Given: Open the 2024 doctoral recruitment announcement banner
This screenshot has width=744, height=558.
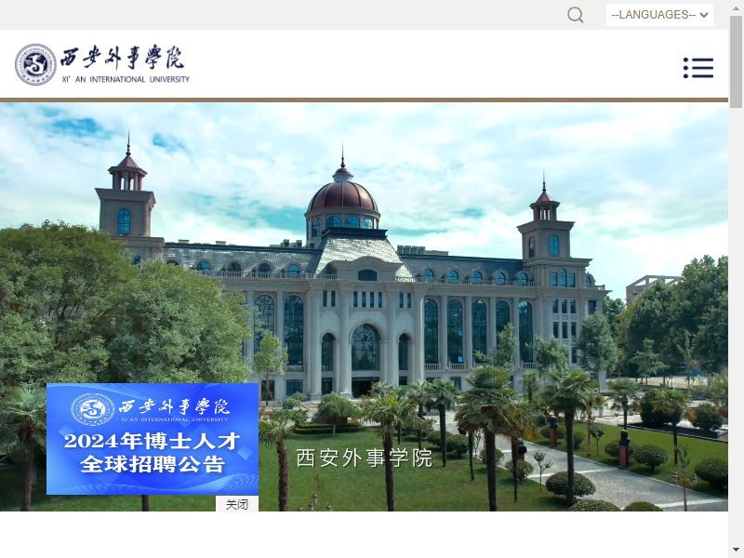Looking at the screenshot, I should [x=153, y=439].
